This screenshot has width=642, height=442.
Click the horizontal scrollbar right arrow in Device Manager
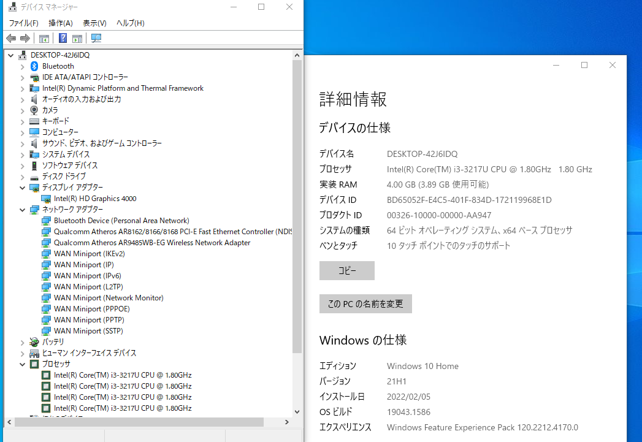tap(286, 422)
